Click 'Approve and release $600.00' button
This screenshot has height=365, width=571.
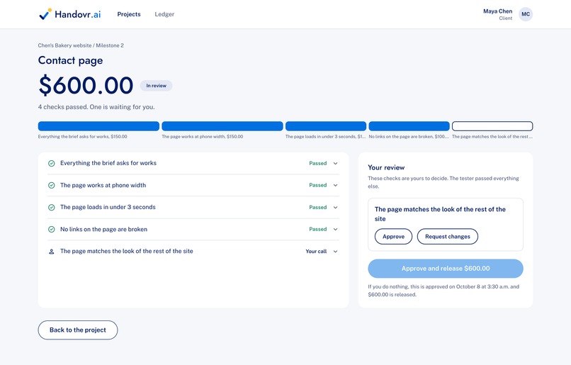446,269
